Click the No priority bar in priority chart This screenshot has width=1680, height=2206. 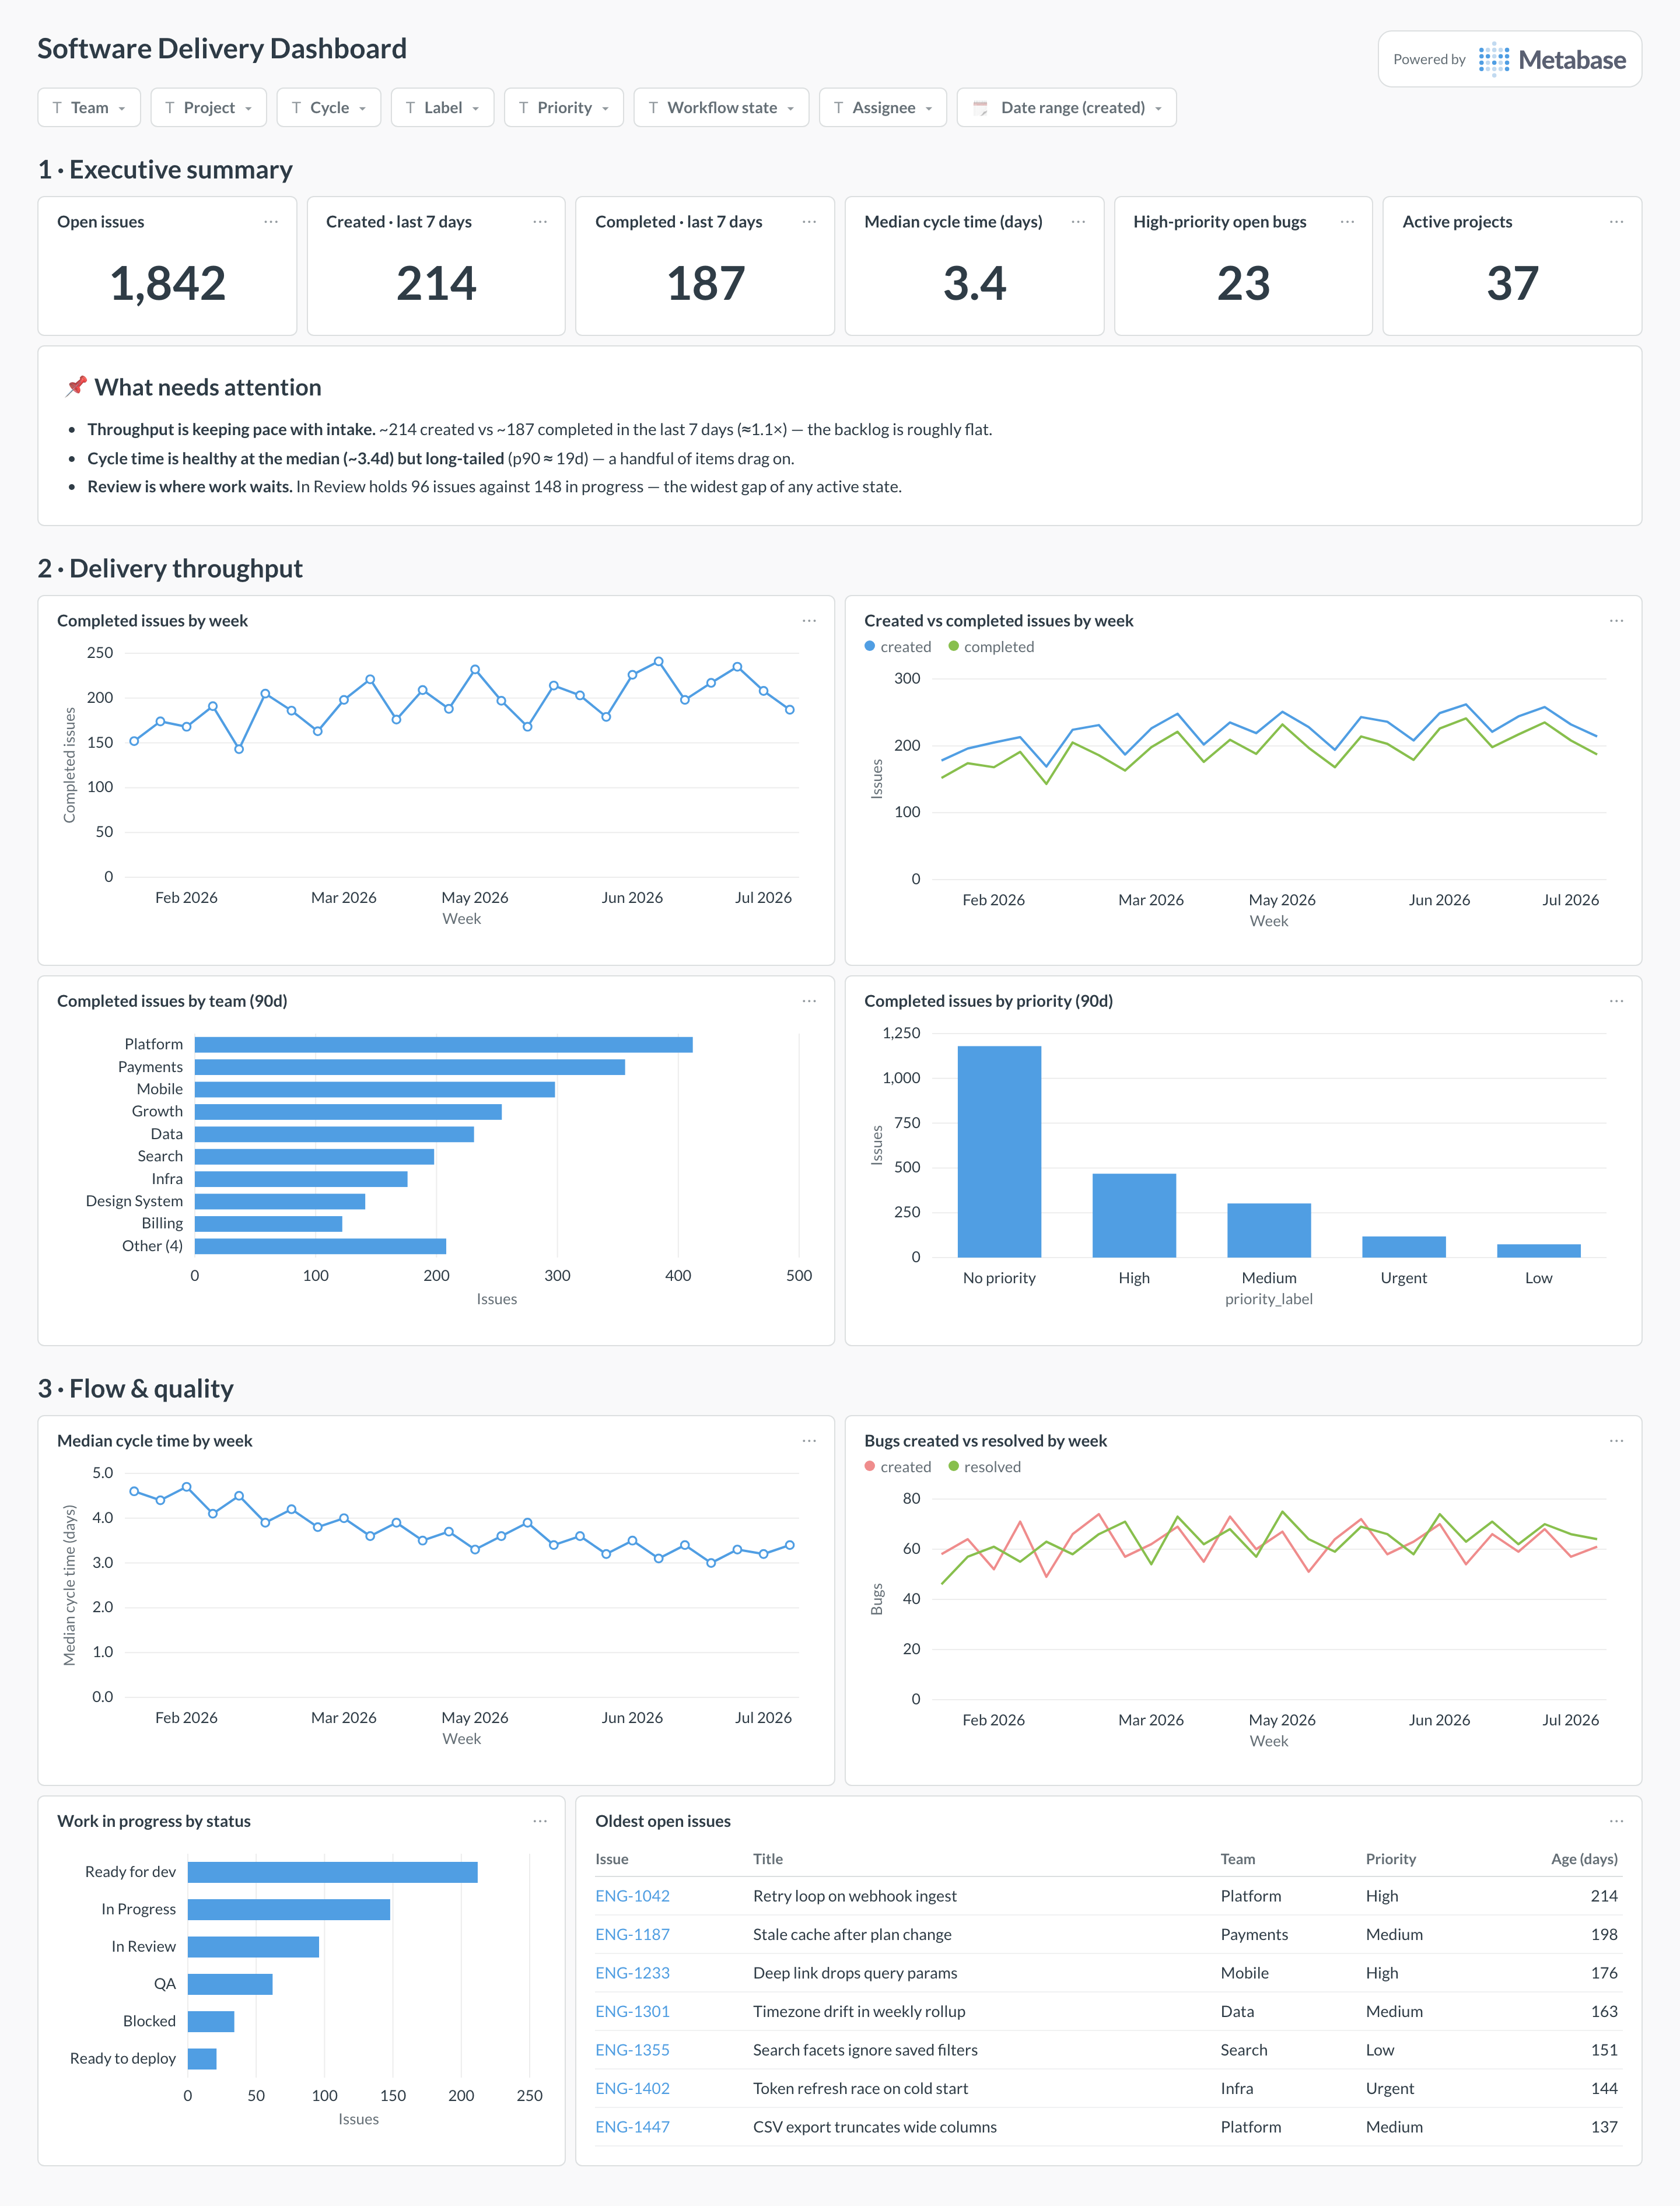click(x=999, y=1151)
